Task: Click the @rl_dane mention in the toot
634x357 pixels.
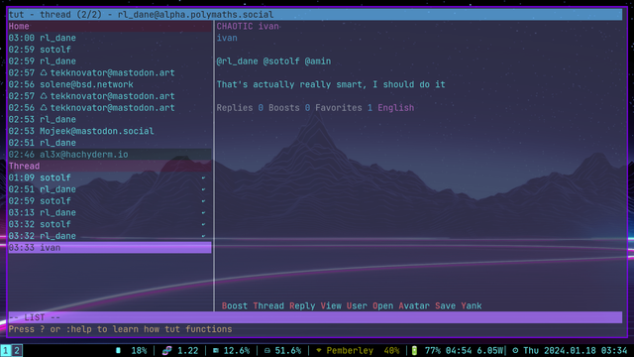Action: [237, 61]
